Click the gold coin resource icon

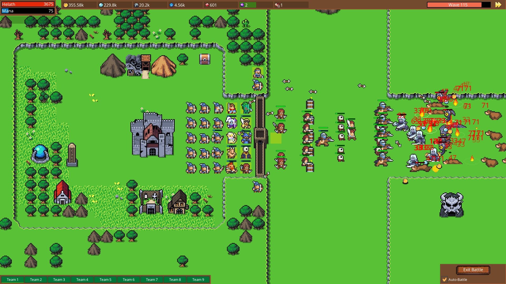click(x=65, y=4)
